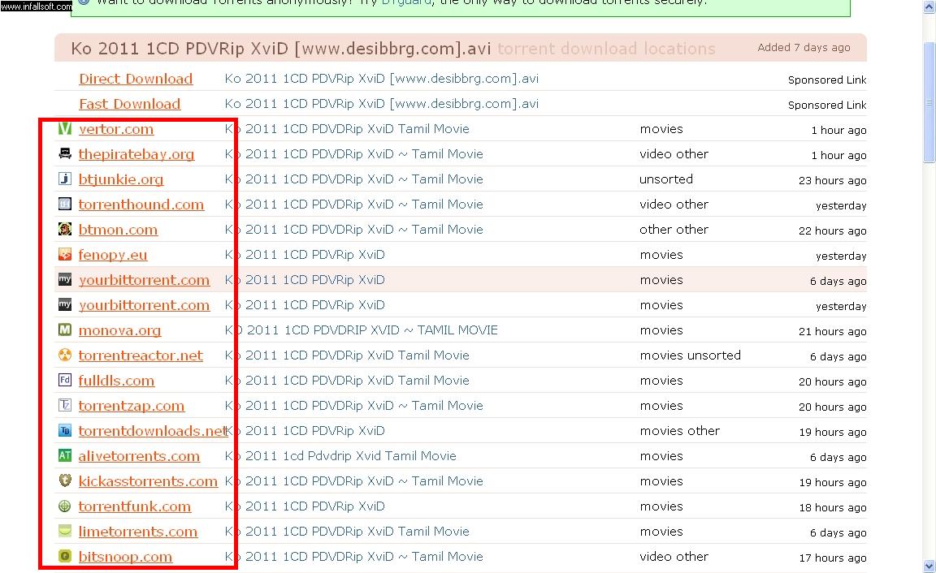Open yourbittorrent.com link dated 6 days ago
Image resolution: width=936 pixels, height=573 pixels.
[x=144, y=280]
